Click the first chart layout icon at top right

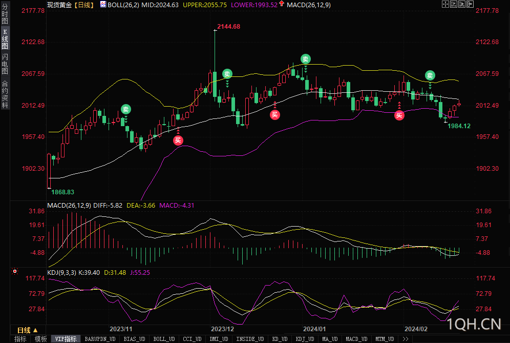click(445, 4)
